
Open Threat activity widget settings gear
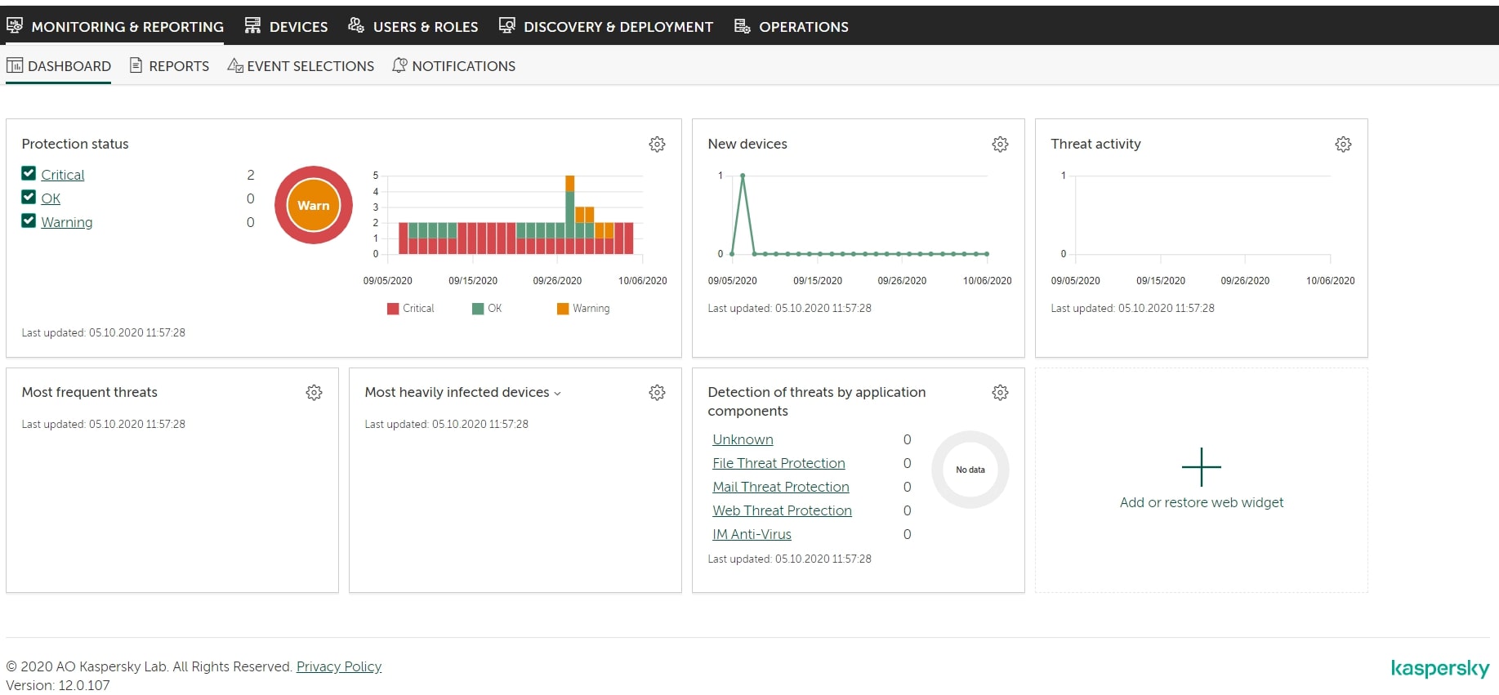1343,145
